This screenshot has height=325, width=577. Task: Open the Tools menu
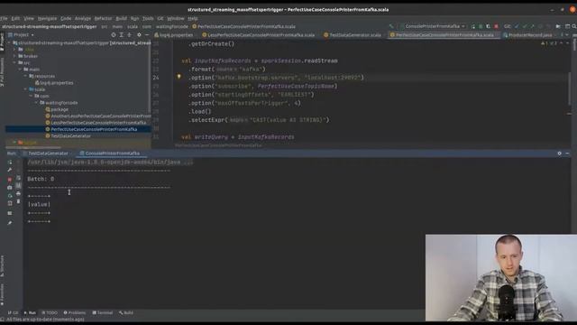pyautogui.click(x=148, y=18)
